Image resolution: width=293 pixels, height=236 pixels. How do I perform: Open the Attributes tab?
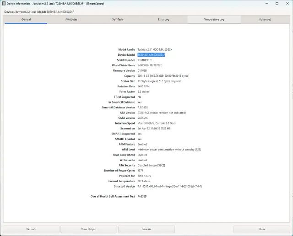point(71,19)
